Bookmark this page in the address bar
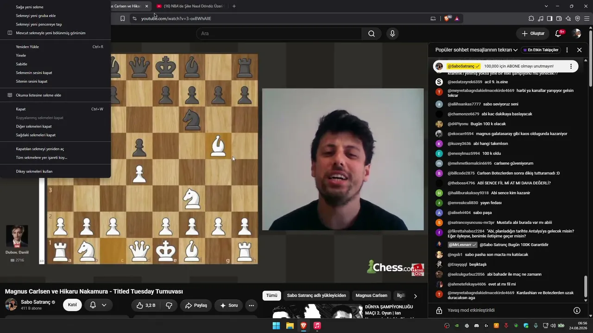Image resolution: width=593 pixels, height=333 pixels. click(x=122, y=18)
